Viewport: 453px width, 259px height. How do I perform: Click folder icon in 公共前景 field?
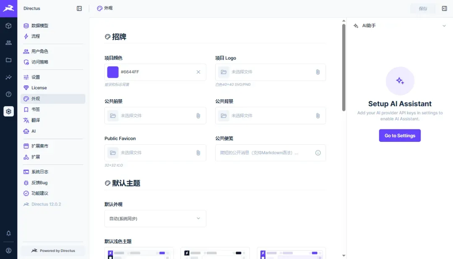[x=113, y=115]
